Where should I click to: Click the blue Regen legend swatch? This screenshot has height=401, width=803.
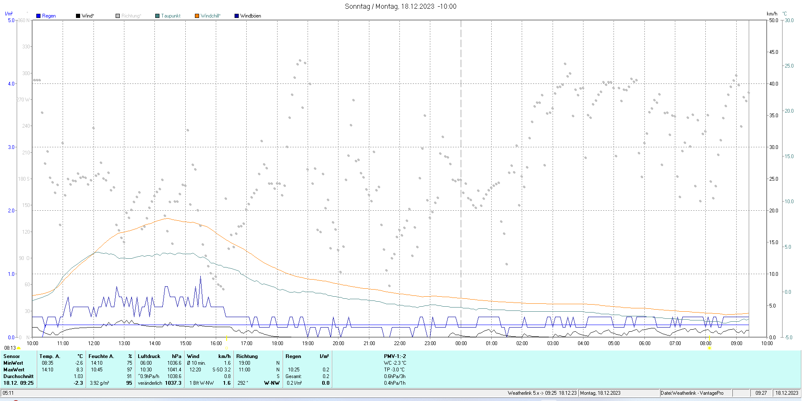tap(38, 16)
